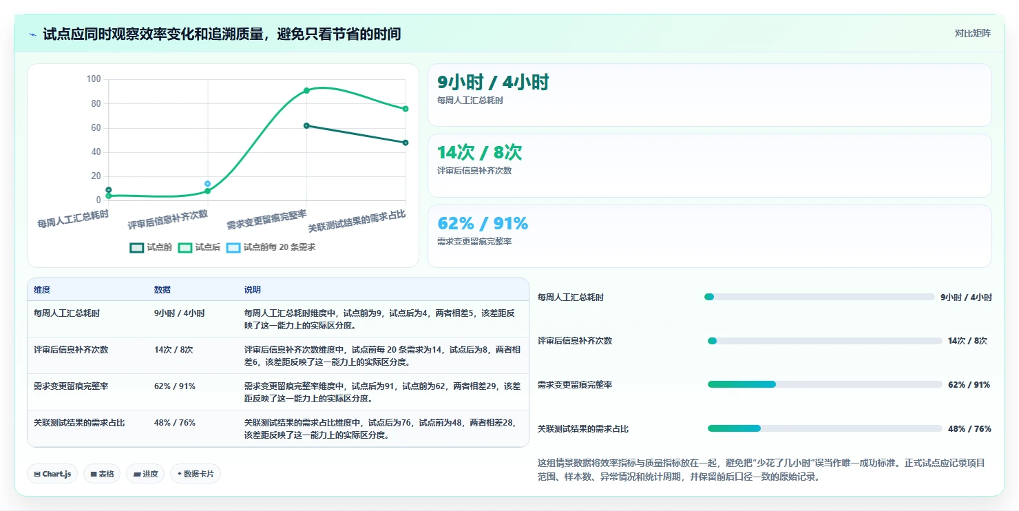Click the 试点后 green legend color box
Image resolution: width=1019 pixels, height=511 pixels.
point(185,247)
